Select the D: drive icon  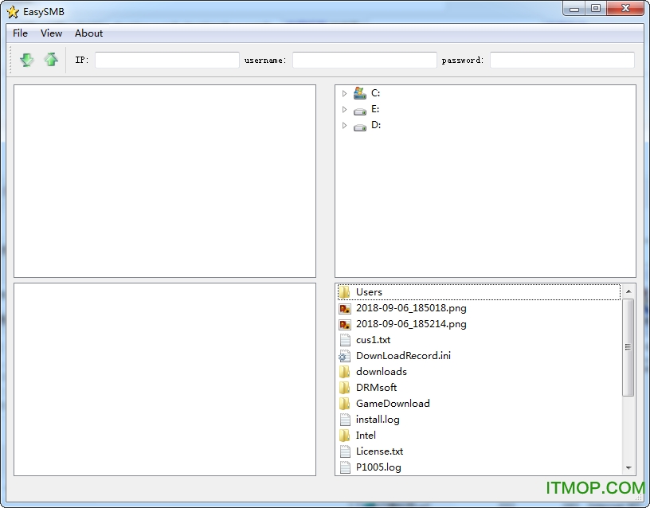point(360,126)
